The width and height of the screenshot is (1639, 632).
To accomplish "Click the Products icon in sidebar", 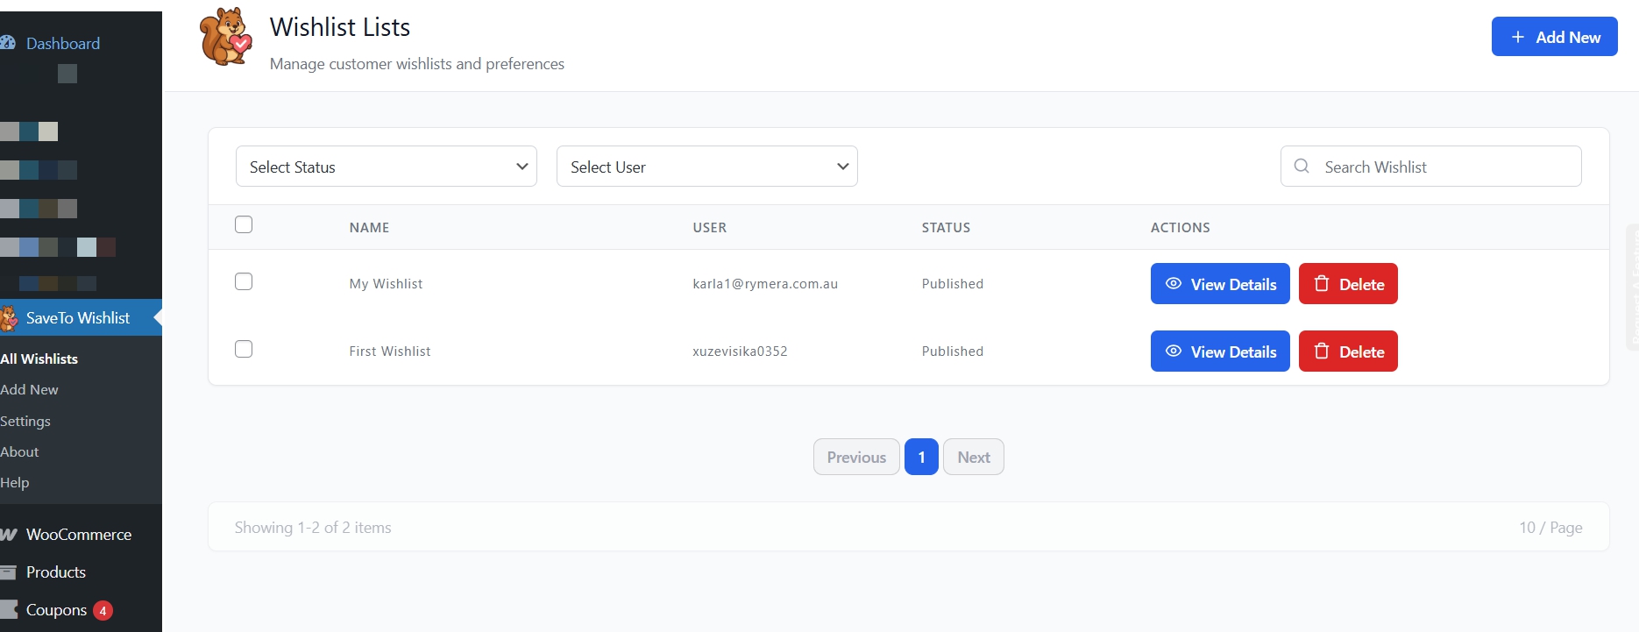I will [9, 572].
